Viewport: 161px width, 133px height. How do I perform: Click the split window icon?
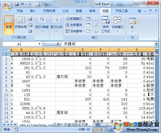88,19
